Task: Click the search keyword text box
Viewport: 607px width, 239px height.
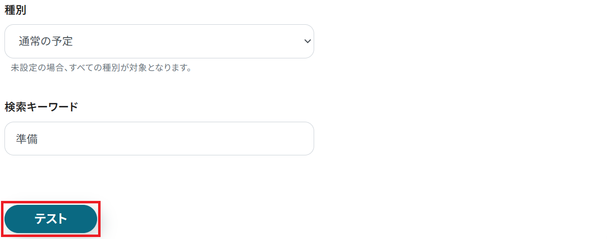Action: click(159, 139)
